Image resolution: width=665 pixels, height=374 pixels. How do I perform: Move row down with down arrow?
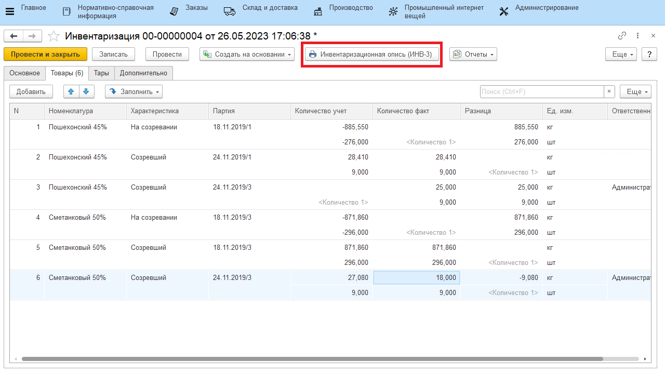[86, 91]
